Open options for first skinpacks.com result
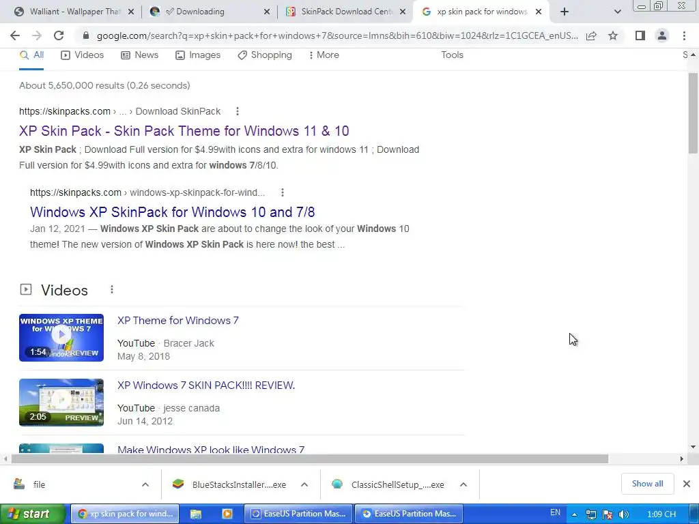 pos(237,111)
